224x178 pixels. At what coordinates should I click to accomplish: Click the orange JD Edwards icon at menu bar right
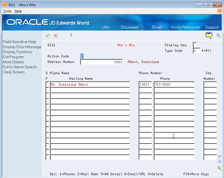point(219,11)
